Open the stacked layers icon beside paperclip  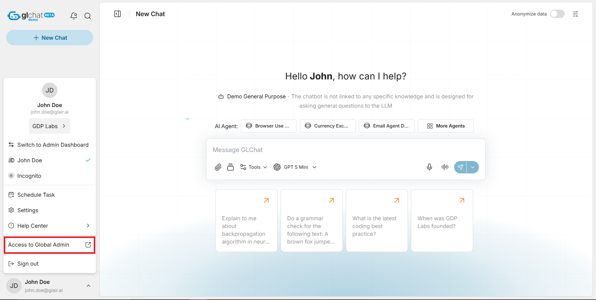[230, 167]
